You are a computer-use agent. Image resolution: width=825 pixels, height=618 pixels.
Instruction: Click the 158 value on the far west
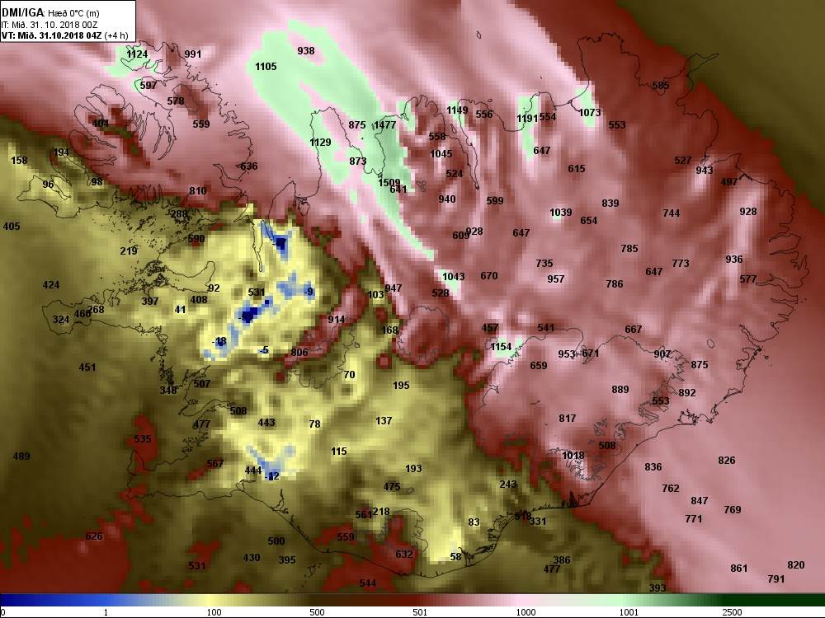(x=20, y=161)
